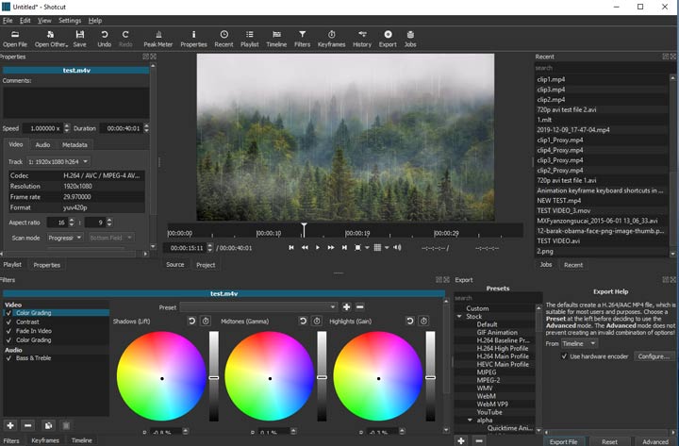Collapse the Stock presets tree group
The height and width of the screenshot is (446, 679).
tap(459, 317)
